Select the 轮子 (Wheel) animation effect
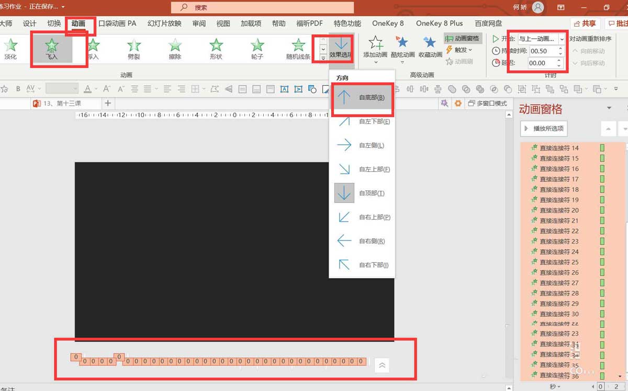This screenshot has height=391, width=628. click(x=256, y=49)
